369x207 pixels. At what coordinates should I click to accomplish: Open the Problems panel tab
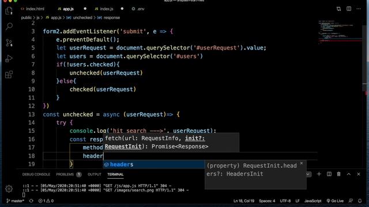pos(69,174)
